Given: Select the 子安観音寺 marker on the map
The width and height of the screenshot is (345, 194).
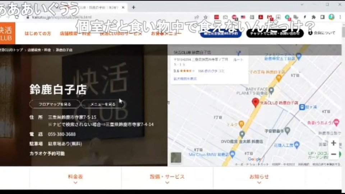Looking at the screenshot, I should (x=287, y=131).
